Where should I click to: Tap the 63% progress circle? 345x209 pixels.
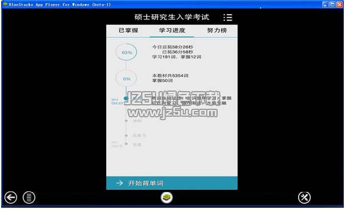click(126, 52)
